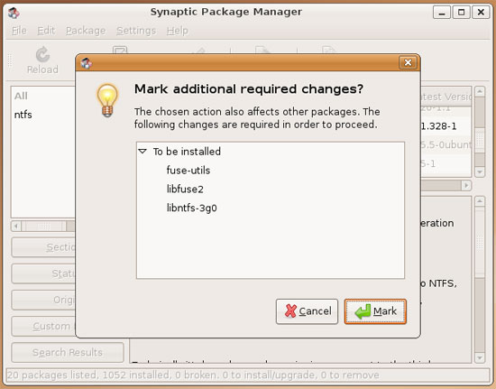Click the package list scrollbar down arrow
Image resolution: width=496 pixels, height=389 pixels.
click(x=480, y=171)
